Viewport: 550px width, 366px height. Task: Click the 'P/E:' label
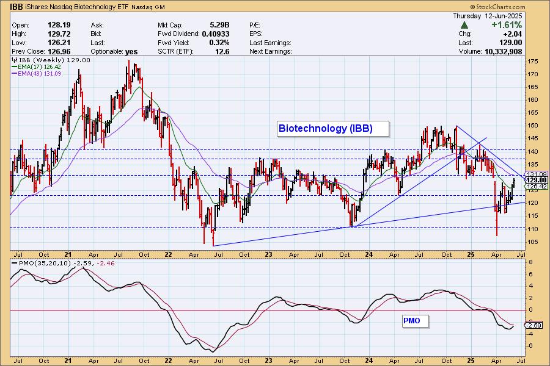tap(255, 25)
